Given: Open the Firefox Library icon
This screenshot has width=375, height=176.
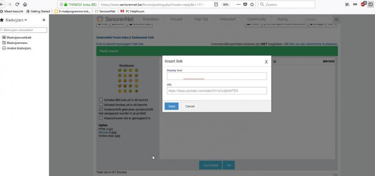Looking at the screenshot, I should point(347,4).
